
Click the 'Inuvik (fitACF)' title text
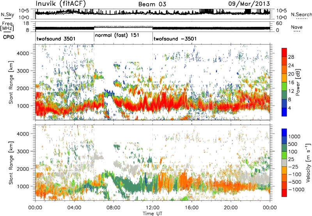[61, 4]
